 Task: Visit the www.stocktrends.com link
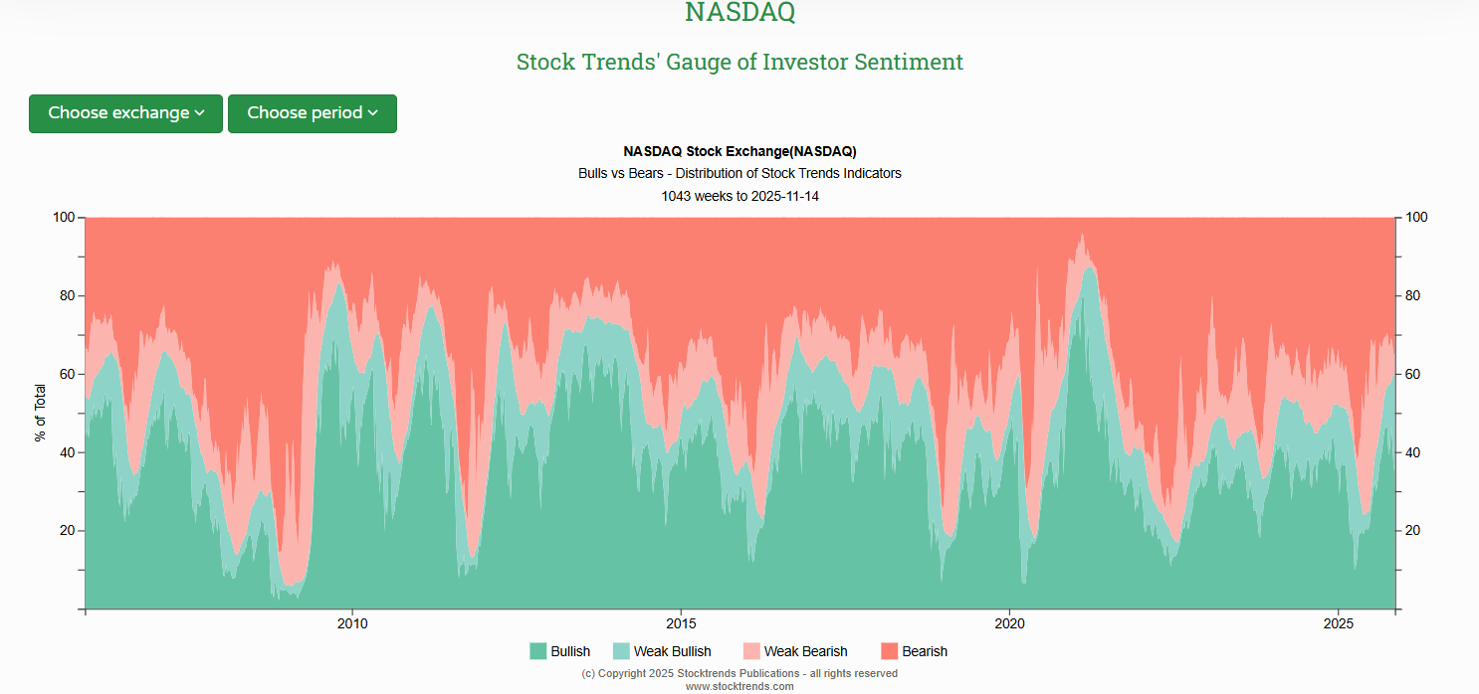pos(739,686)
